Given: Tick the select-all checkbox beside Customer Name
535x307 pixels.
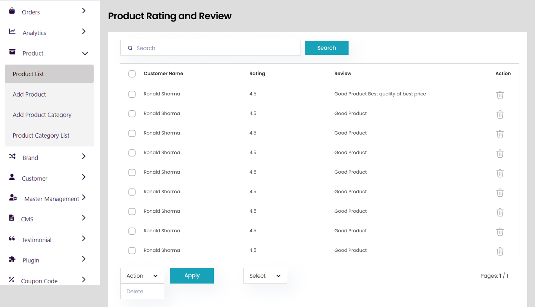Looking at the screenshot, I should 132,74.
